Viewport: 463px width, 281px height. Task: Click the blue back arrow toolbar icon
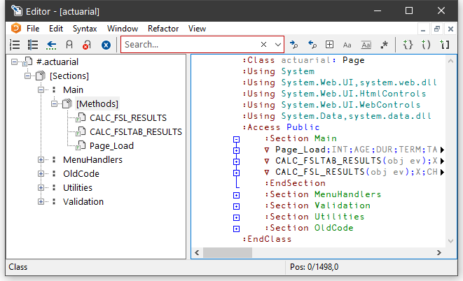point(51,44)
